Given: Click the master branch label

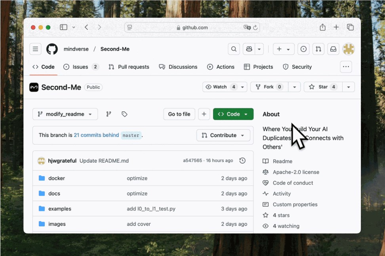Looking at the screenshot, I should pyautogui.click(x=131, y=136).
